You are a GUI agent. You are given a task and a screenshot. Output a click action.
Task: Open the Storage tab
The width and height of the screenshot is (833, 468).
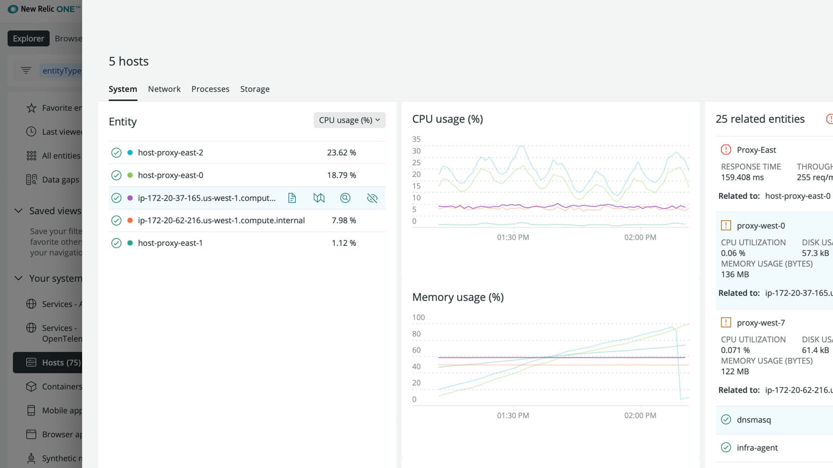255,89
